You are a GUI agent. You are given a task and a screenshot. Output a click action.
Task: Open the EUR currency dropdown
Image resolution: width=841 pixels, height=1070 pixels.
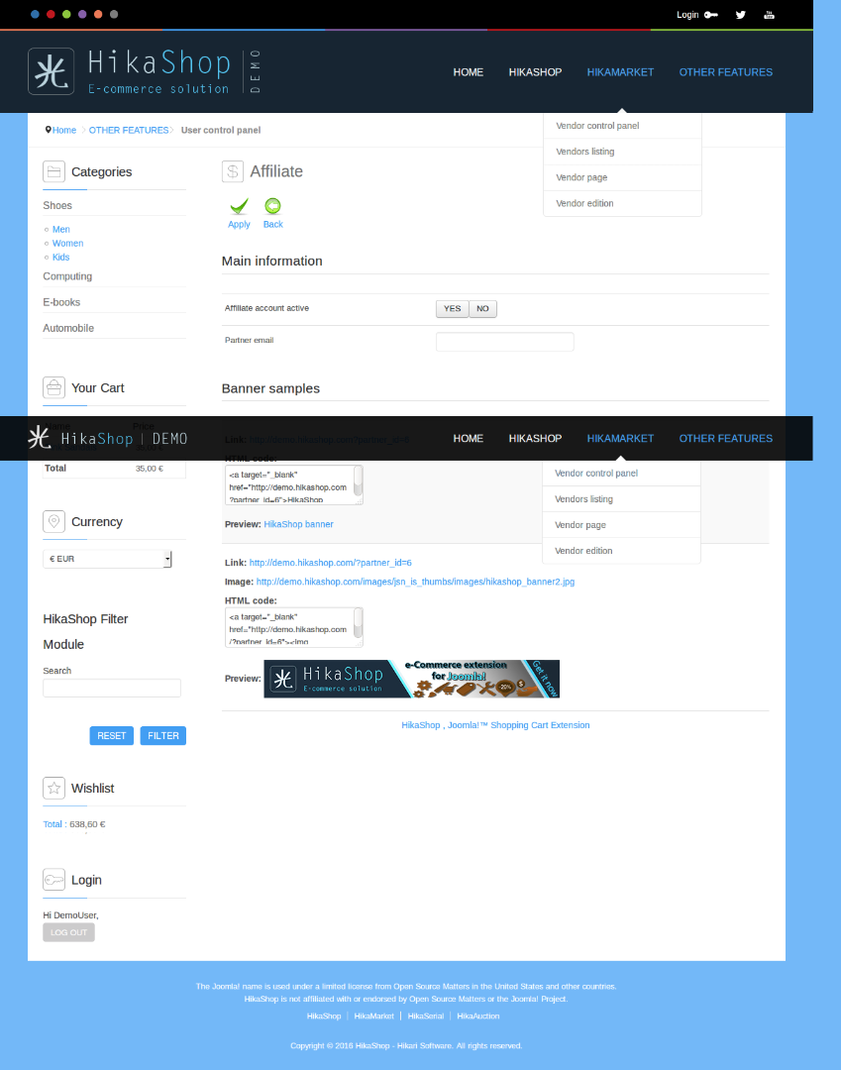pos(107,559)
